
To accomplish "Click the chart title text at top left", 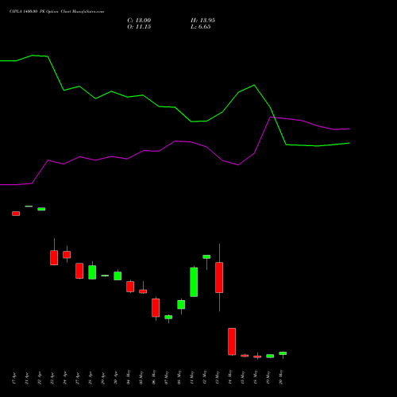I will pos(56,12).
